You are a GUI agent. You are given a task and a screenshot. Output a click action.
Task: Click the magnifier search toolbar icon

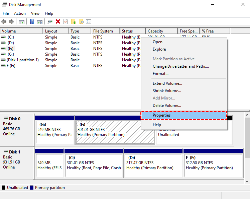click(x=81, y=22)
